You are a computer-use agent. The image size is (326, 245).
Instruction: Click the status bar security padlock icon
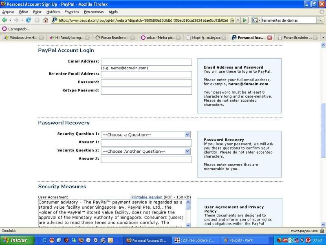[x=322, y=231]
